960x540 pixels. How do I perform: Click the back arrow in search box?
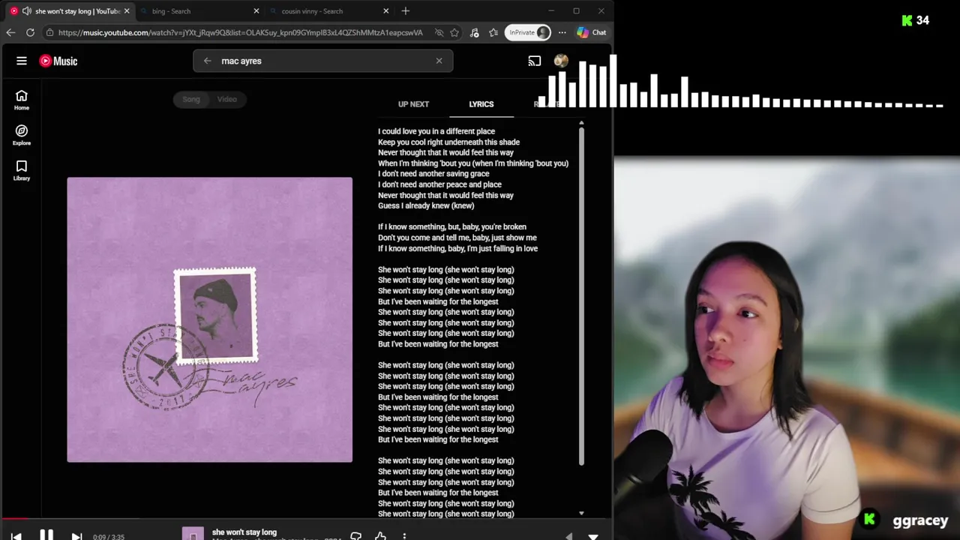(207, 61)
